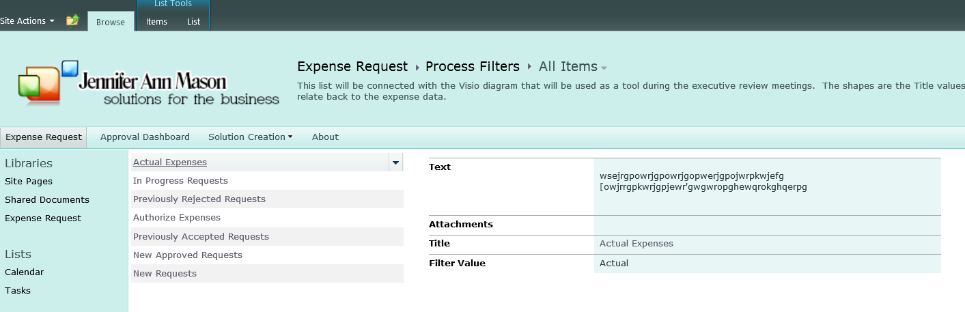
Task: Open the Solution Creation dropdown menu
Action: 250,137
